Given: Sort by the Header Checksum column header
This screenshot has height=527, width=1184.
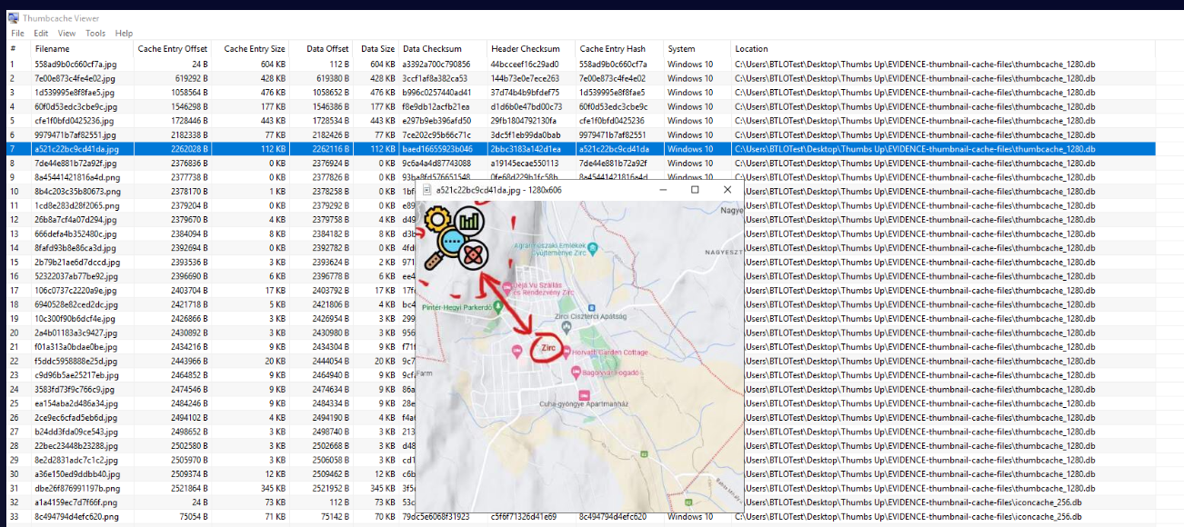Looking at the screenshot, I should (531, 49).
